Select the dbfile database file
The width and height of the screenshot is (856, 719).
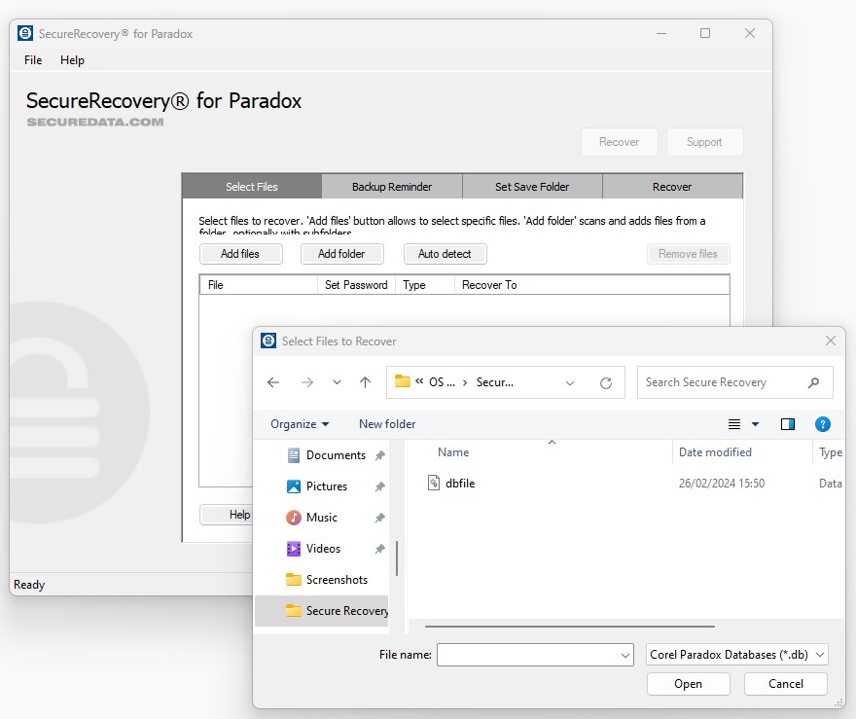coord(460,484)
